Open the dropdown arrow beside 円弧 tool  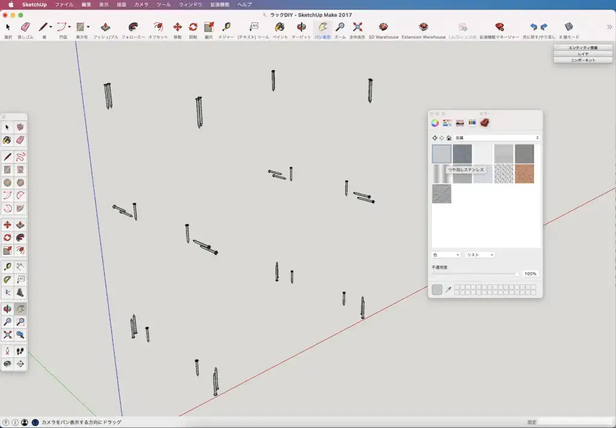(70, 26)
